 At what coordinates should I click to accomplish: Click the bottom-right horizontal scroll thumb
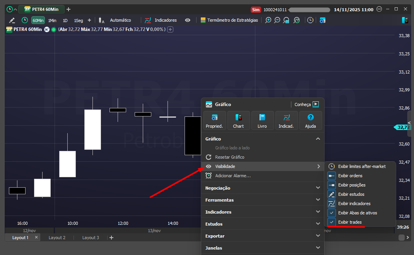(x=401, y=238)
